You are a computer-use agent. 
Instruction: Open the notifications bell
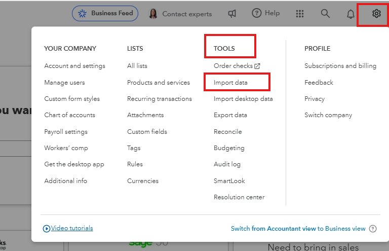click(351, 14)
